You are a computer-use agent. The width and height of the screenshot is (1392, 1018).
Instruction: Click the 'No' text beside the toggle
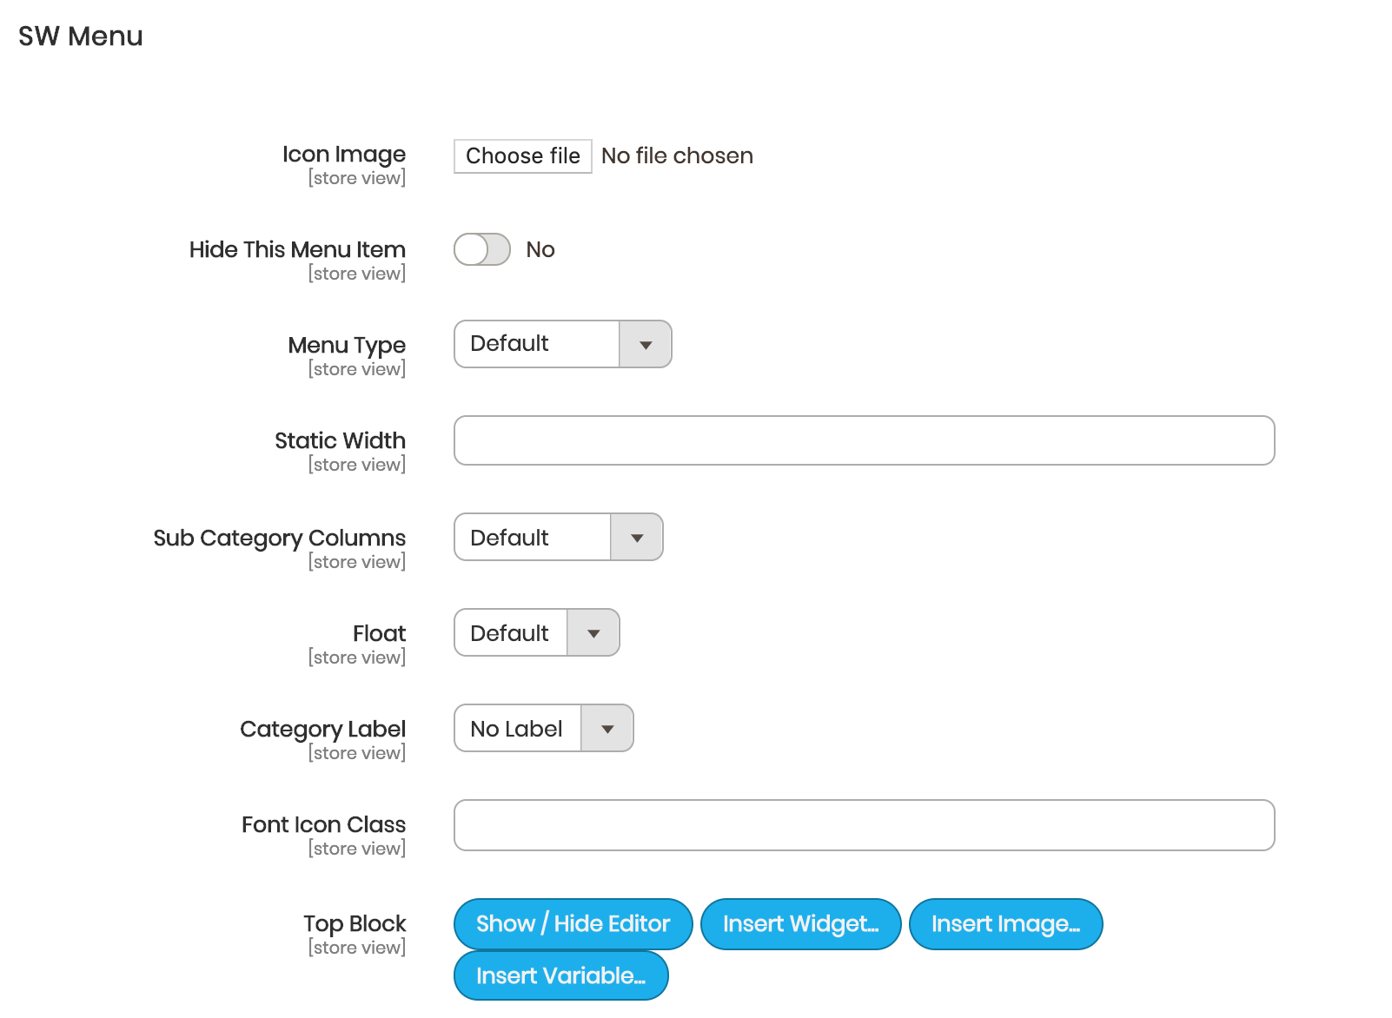(540, 250)
